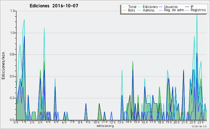Screen dimensions: 210x129
Task: Select the orange Bots legend line swatch
Action: point(124,10)
